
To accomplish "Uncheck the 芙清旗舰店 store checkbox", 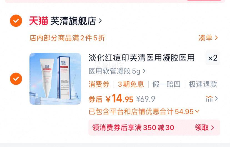I will tap(16, 21).
